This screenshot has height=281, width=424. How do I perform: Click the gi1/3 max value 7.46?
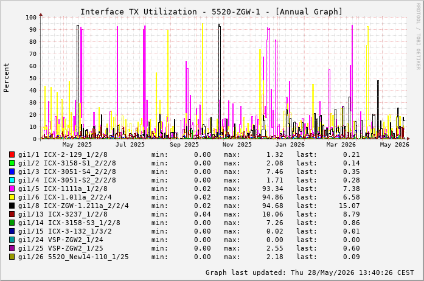point(275,172)
